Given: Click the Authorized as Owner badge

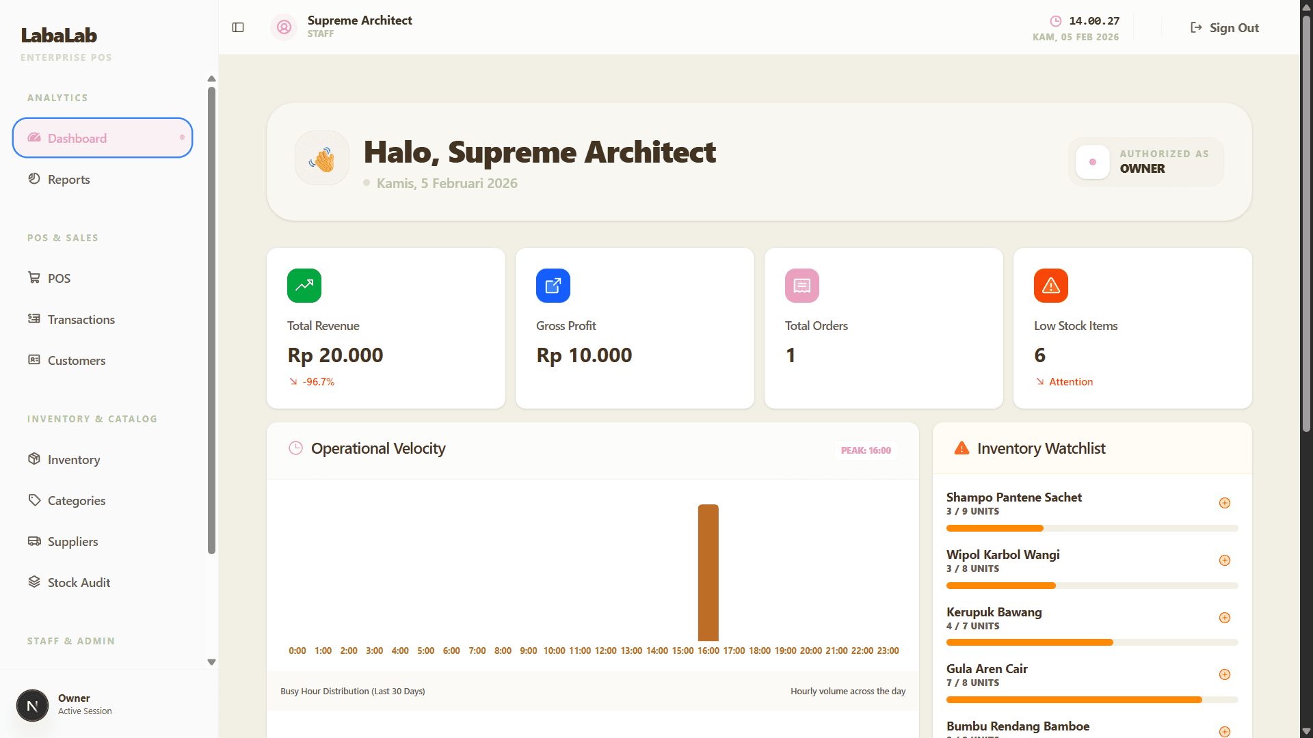Looking at the screenshot, I should [x=1146, y=162].
